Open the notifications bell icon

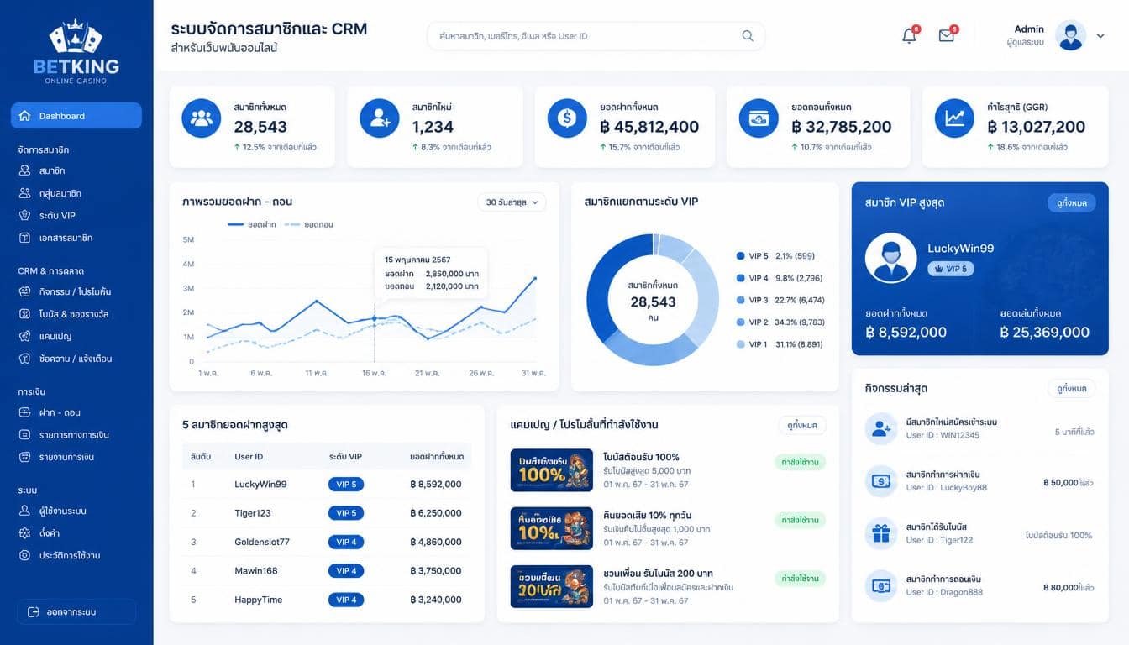coord(909,36)
